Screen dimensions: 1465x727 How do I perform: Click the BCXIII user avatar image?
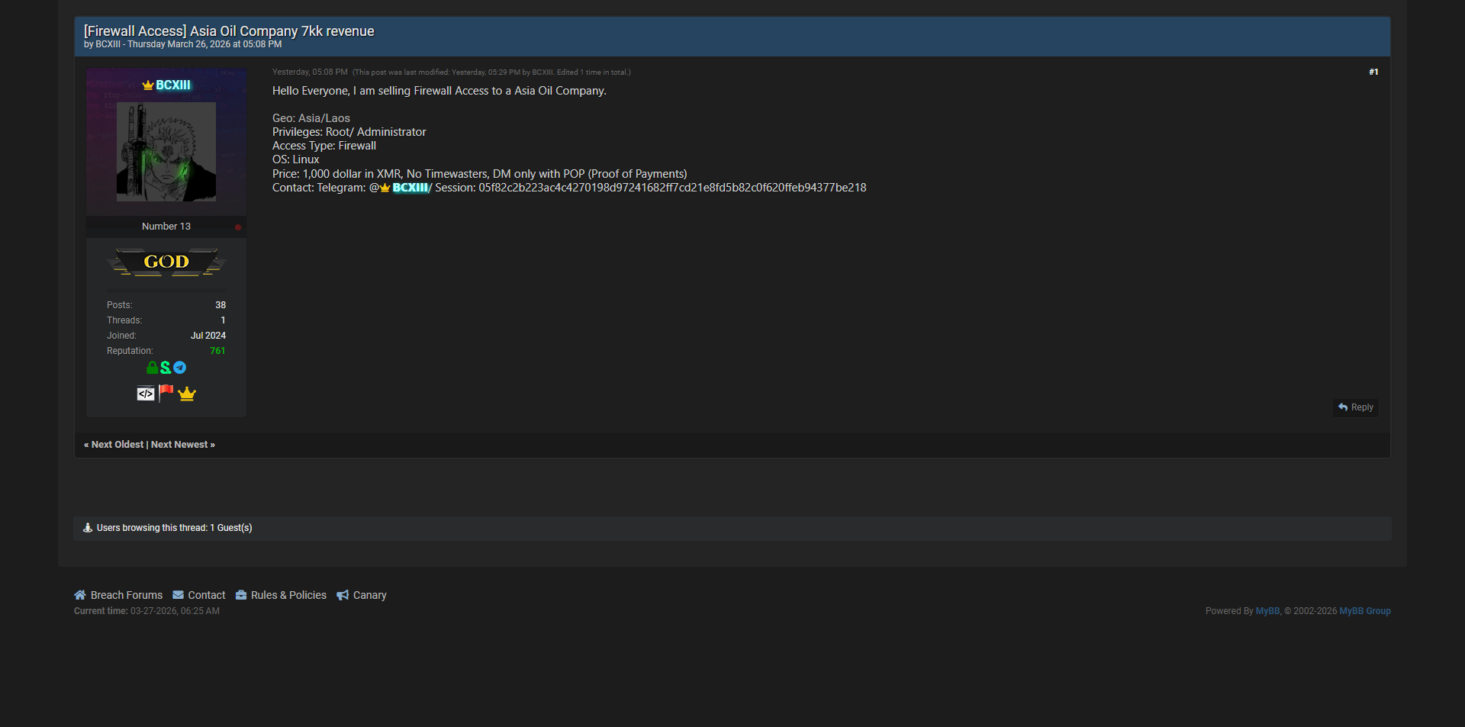click(x=166, y=152)
